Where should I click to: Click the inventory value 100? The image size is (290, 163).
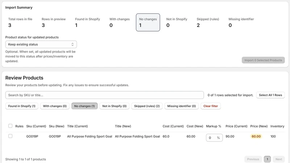pos(273,137)
